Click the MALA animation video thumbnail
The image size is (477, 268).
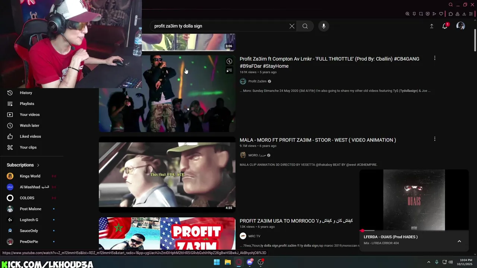[x=167, y=174]
